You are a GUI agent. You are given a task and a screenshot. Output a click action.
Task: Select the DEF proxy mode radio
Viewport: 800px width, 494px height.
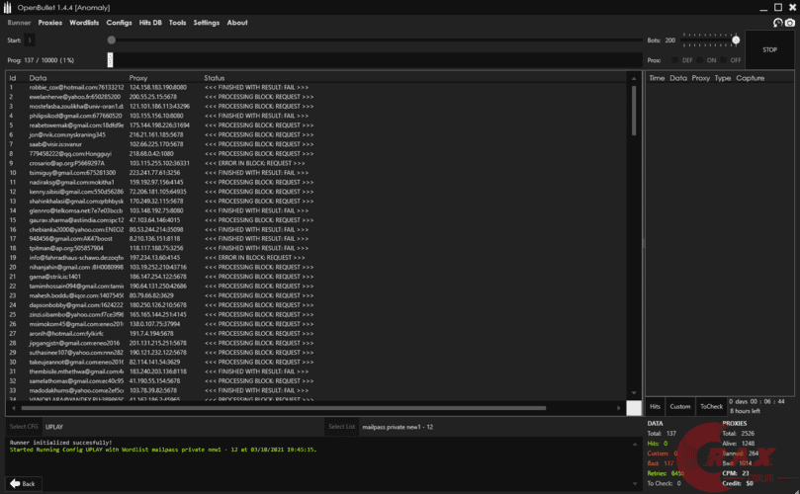pyautogui.click(x=675, y=60)
